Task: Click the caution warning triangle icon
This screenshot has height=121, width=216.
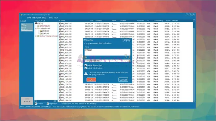Action: pos(86,73)
